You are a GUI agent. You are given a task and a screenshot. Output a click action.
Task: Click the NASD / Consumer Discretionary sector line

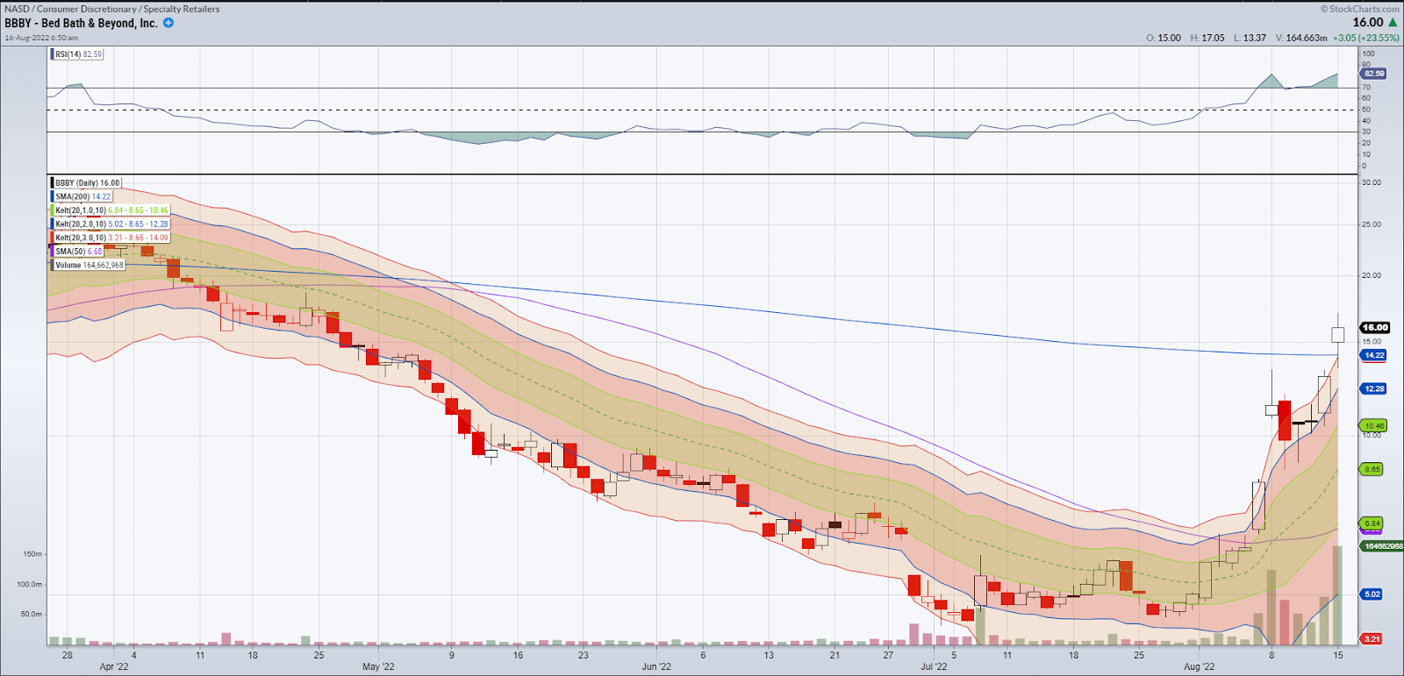(x=112, y=9)
